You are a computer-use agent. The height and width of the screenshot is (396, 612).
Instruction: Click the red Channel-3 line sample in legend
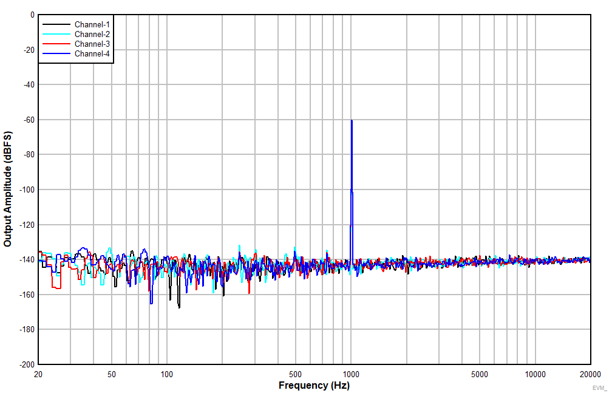[56, 44]
